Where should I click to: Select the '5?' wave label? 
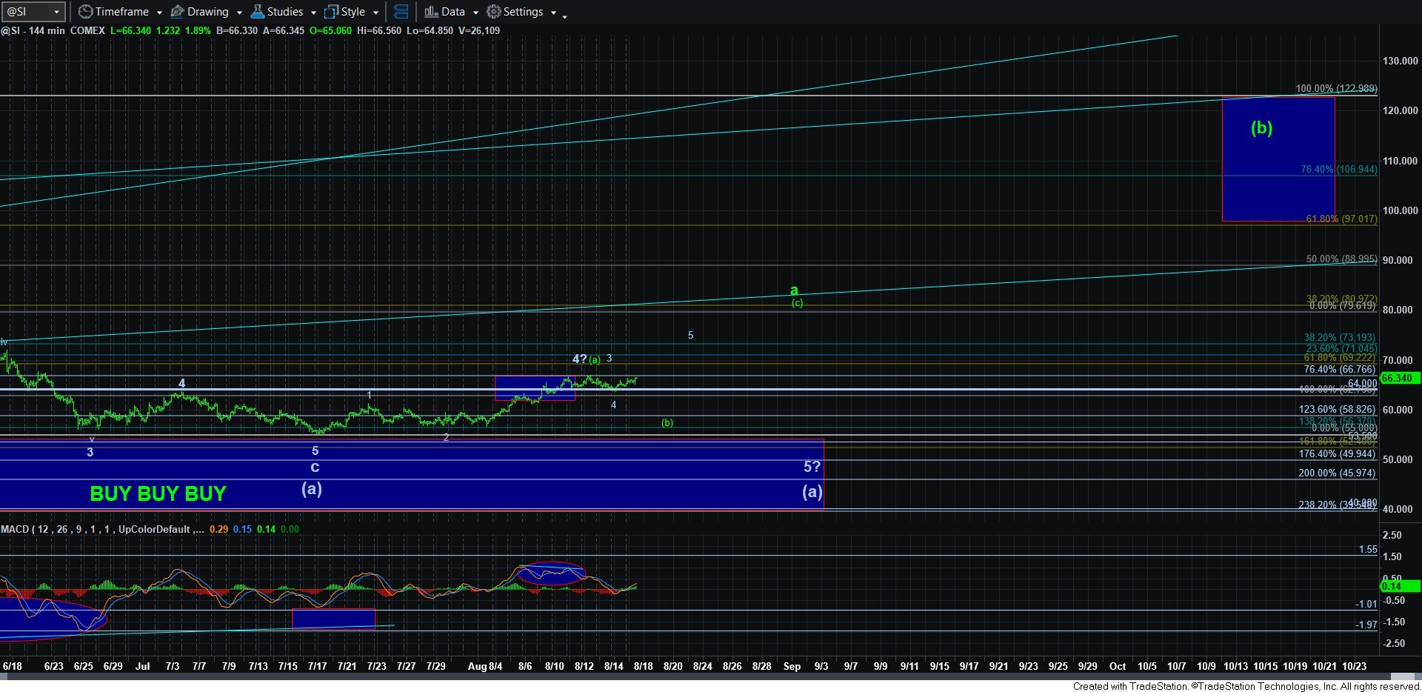pos(812,467)
